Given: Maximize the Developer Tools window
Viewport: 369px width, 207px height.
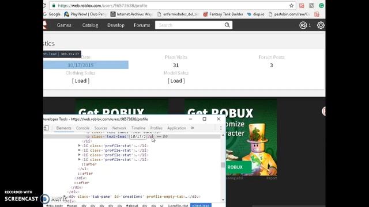Looking at the screenshot, I should (x=204, y=119).
